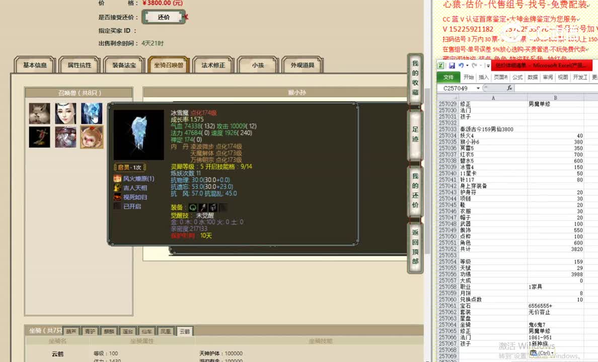The height and width of the screenshot is (362, 598).
Task: Click the 返回顶部 side button
Action: [x=415, y=247]
